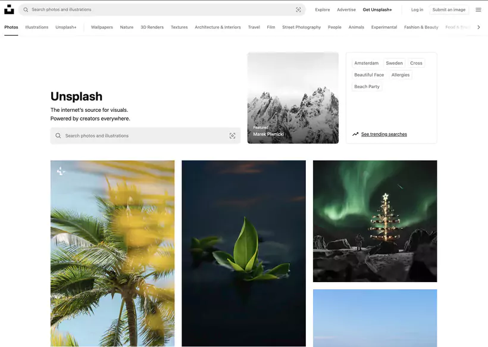Click the Unsplash+ badge on palm tree photo
488x347 pixels.
61,171
